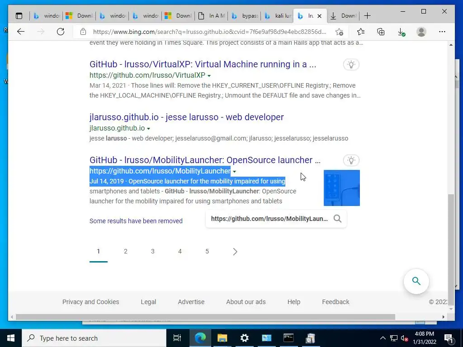Open GitHub lrusso/VirtualXP result link
The width and height of the screenshot is (463, 347).
click(203, 64)
